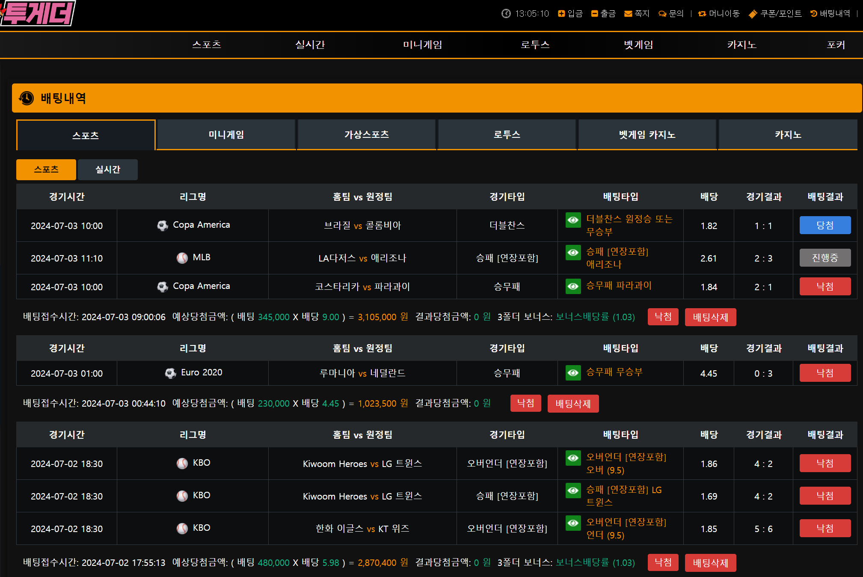Toggle eye icon for 한화 이글스 vs KT 위즈 bet
Viewport: 863px width, 577px height.
pos(573,523)
